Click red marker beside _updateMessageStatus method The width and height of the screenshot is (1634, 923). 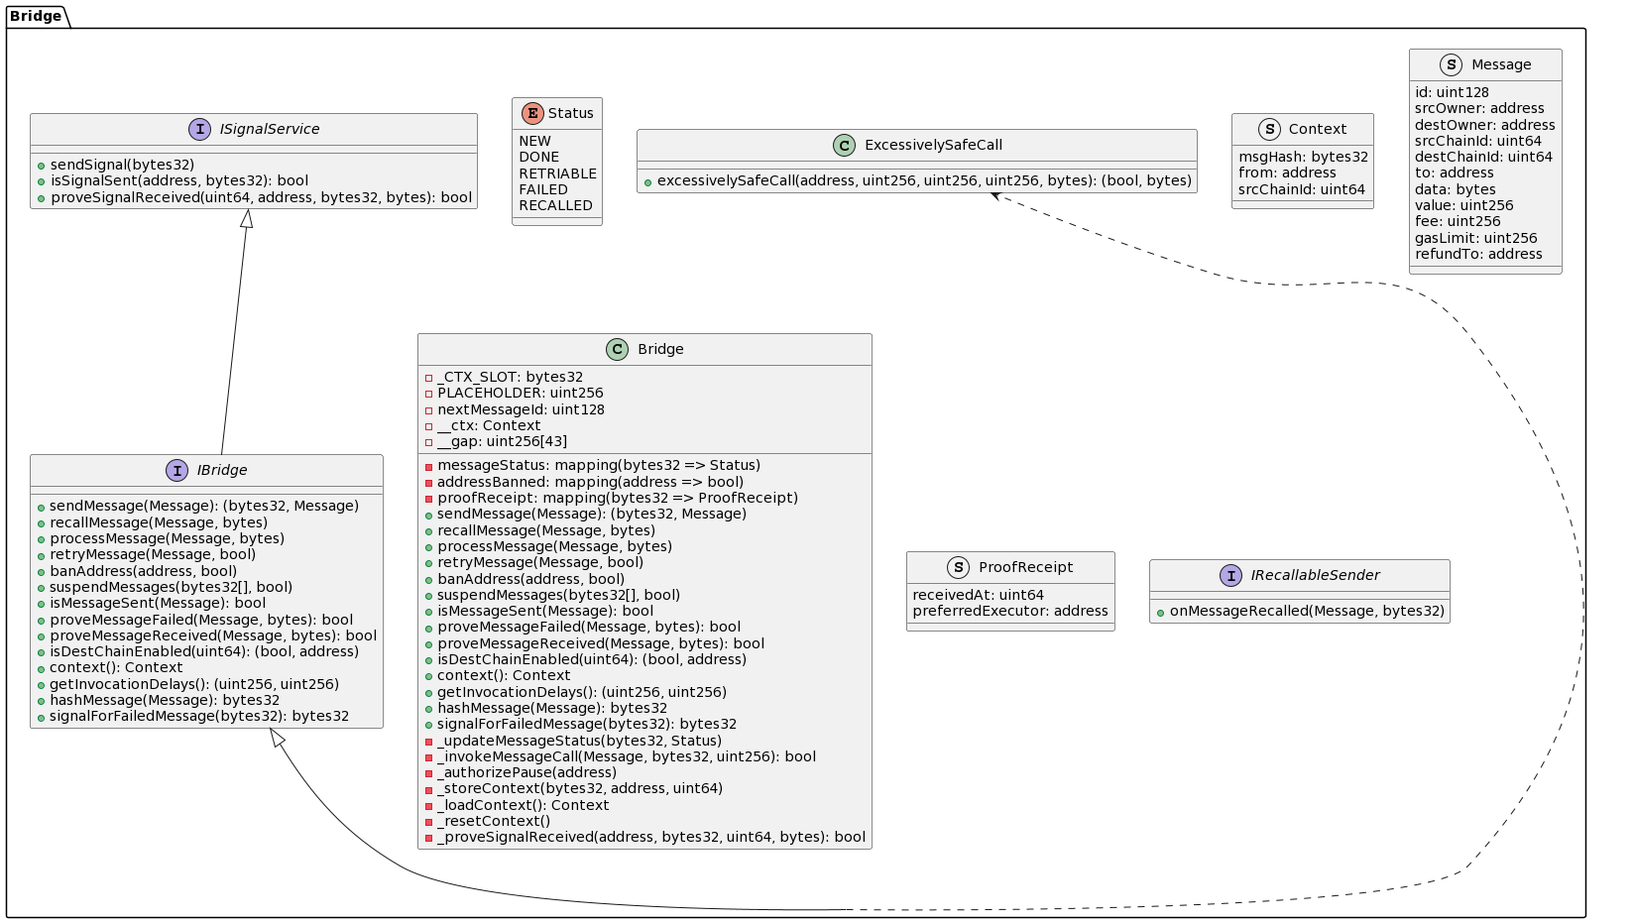coord(429,741)
